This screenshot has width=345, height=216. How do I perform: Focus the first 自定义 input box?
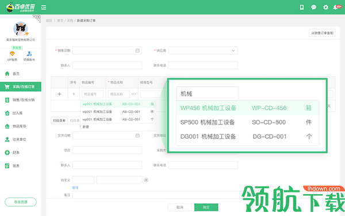pyautogui.click(x=83, y=180)
